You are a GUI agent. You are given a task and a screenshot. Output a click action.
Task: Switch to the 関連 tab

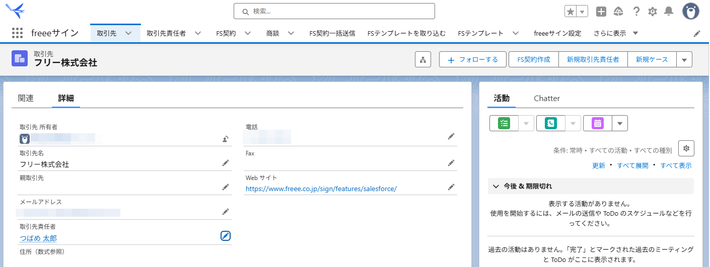coord(26,98)
